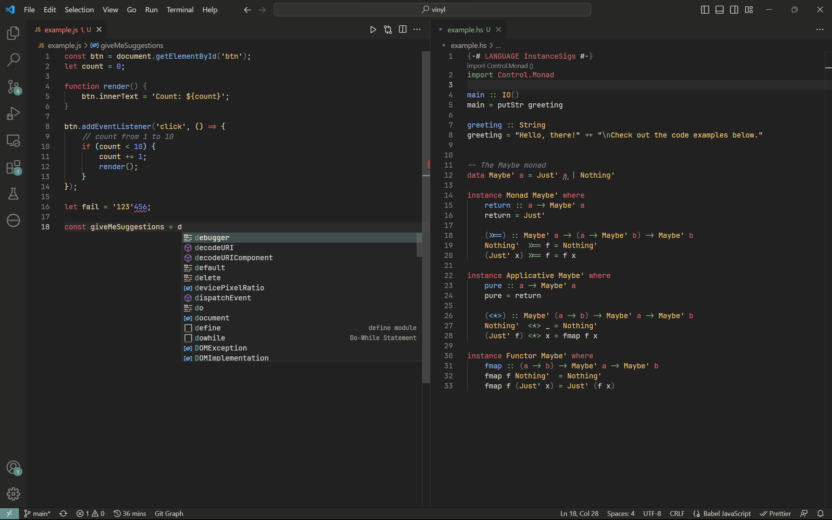Open Git Graph from the status bar

(168, 513)
